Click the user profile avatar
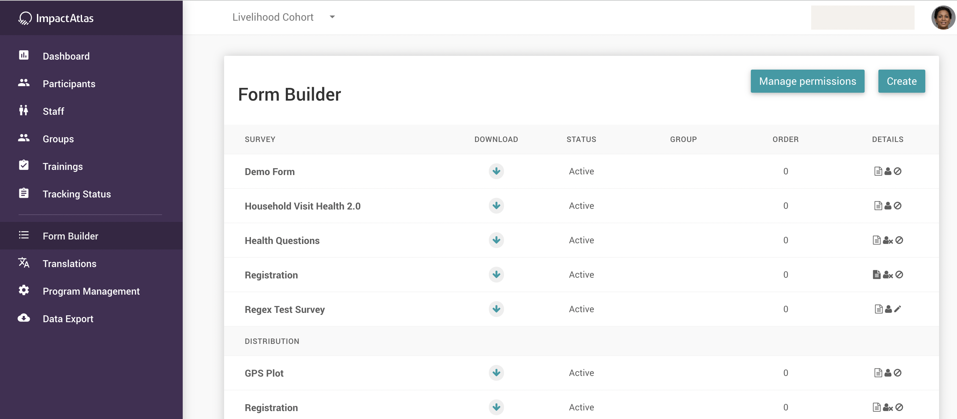Image resolution: width=957 pixels, height=419 pixels. point(942,18)
